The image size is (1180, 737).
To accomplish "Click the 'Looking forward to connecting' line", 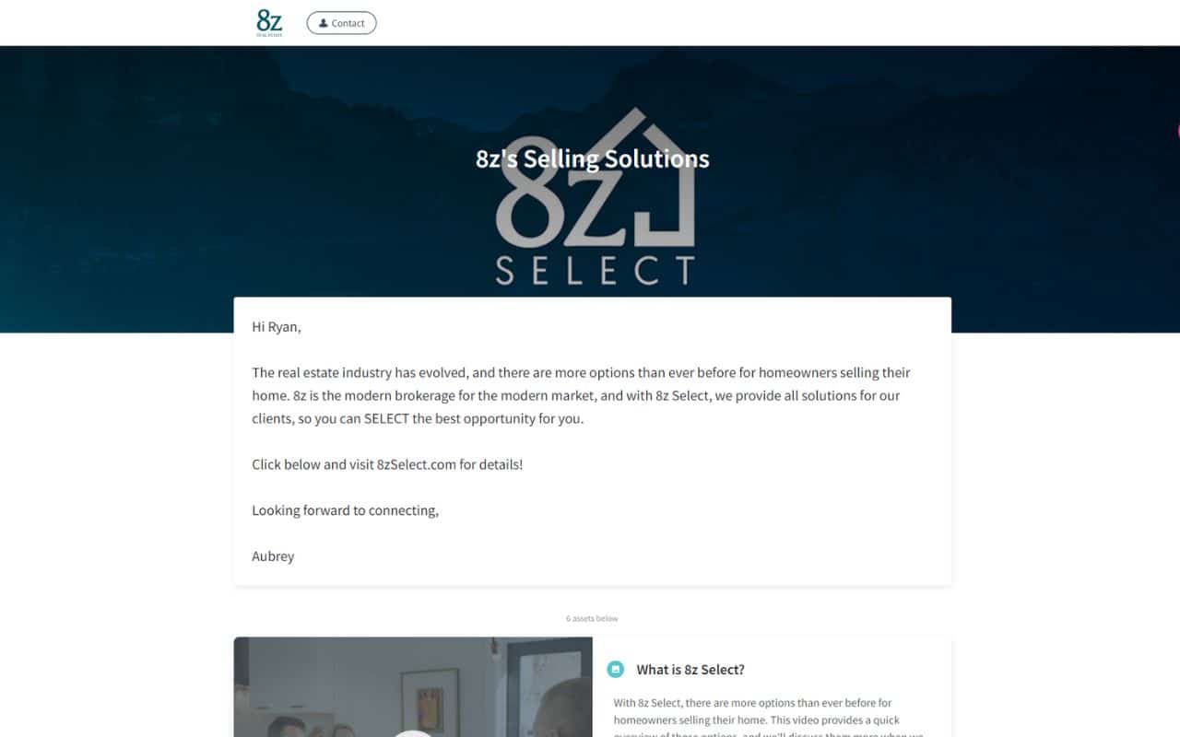I will coord(345,510).
